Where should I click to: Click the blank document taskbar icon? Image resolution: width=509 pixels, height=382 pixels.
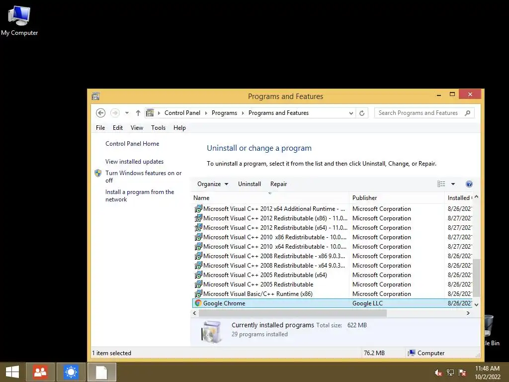coord(101,372)
